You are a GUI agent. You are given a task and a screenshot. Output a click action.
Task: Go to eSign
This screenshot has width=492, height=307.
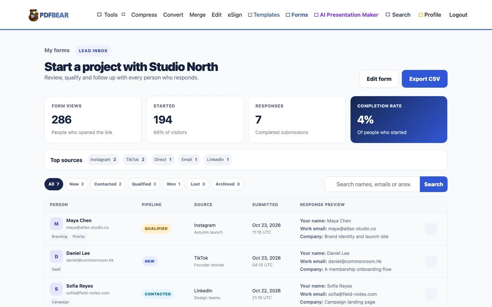[x=235, y=15]
